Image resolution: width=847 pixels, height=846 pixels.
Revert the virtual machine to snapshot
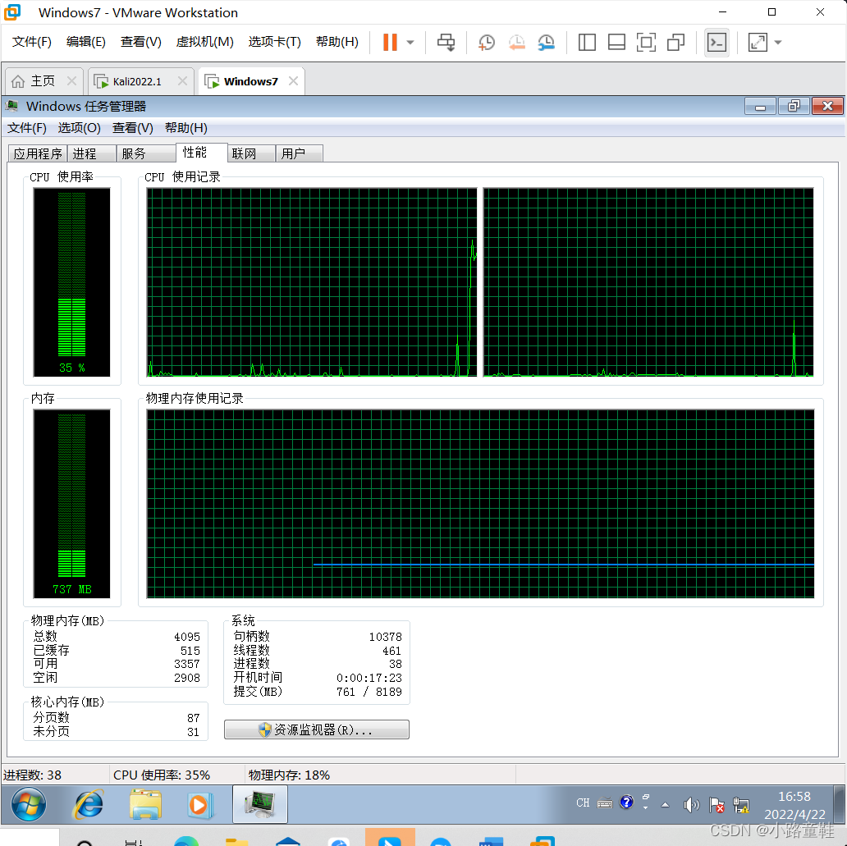[x=516, y=42]
